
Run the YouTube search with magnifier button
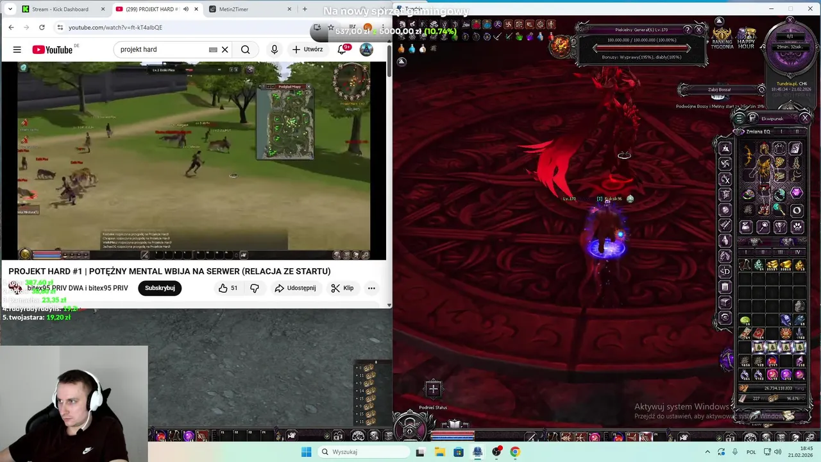pyautogui.click(x=246, y=49)
